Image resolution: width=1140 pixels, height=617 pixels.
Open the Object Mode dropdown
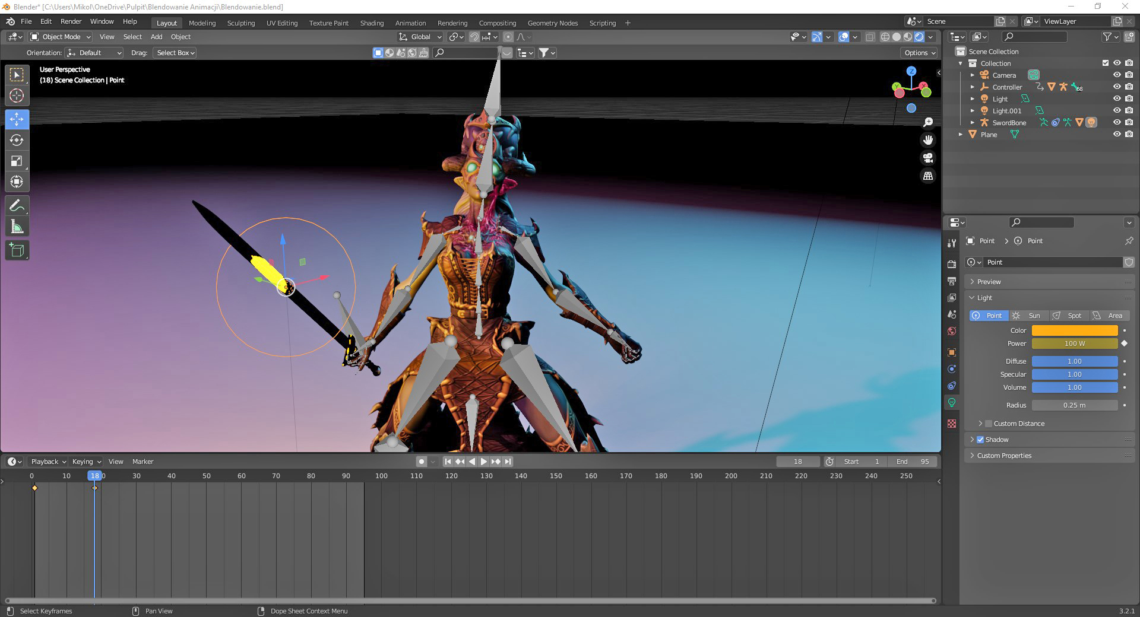[x=60, y=37]
